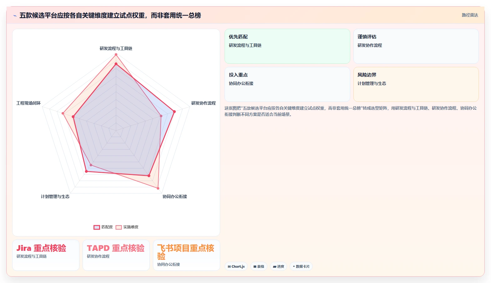Click the 实施难度 legend label text
Image resolution: width=491 pixels, height=283 pixels.
(x=131, y=227)
